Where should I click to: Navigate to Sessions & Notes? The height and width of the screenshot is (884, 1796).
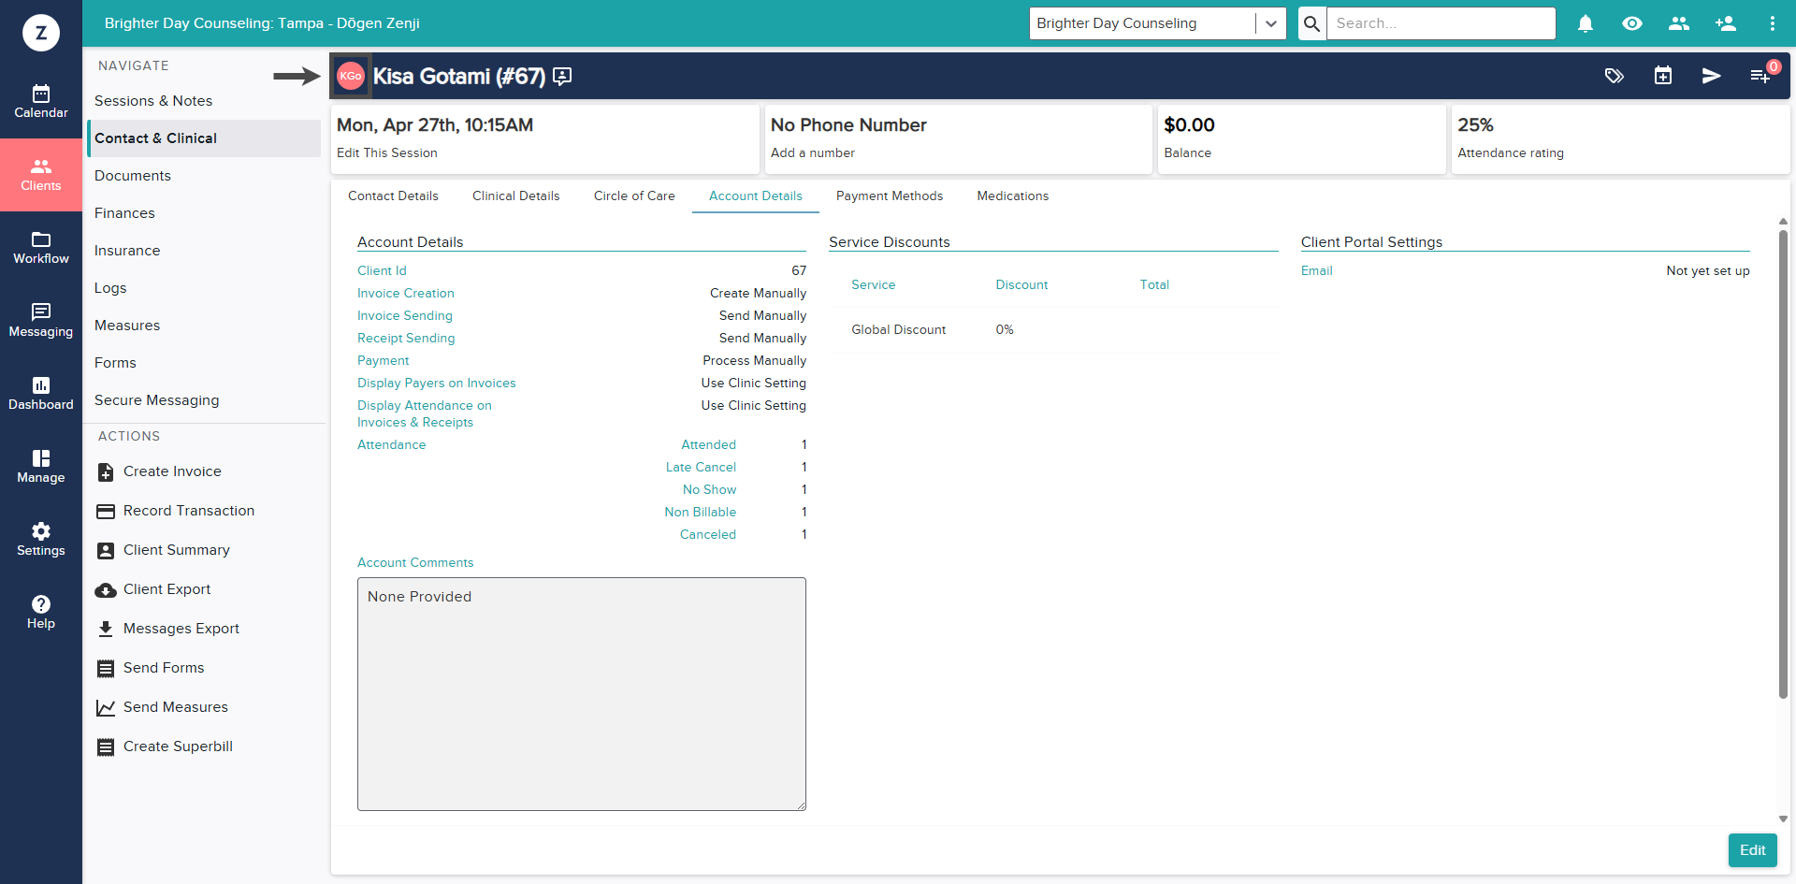(x=204, y=101)
